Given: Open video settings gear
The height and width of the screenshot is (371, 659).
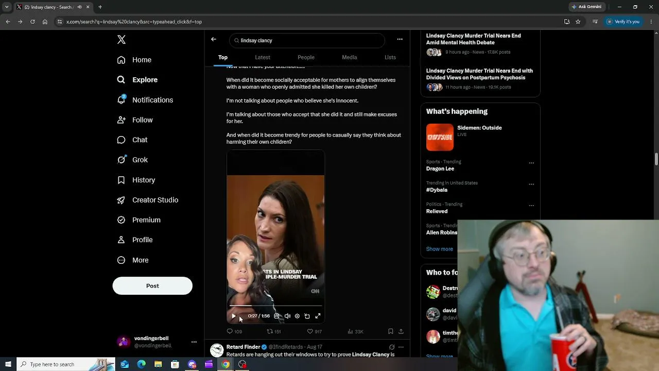Looking at the screenshot, I should click(x=297, y=316).
